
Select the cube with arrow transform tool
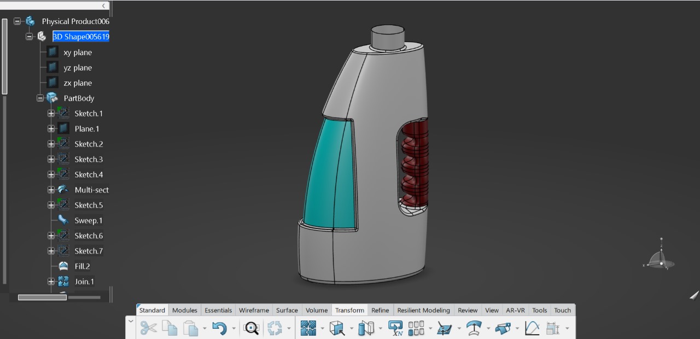pos(337,328)
